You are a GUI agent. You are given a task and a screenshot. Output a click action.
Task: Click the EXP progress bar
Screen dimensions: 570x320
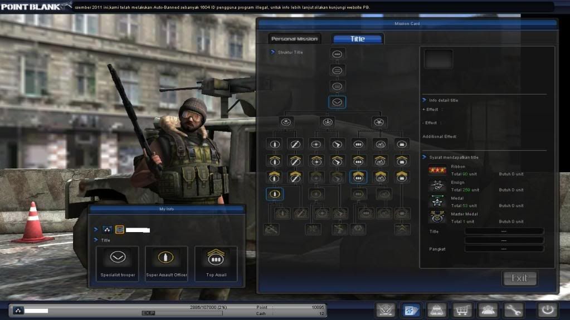(x=182, y=313)
